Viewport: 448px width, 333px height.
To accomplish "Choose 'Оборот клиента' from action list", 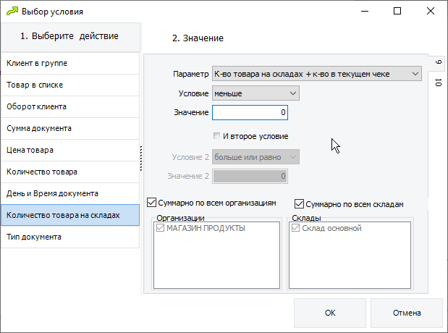I will [70, 106].
